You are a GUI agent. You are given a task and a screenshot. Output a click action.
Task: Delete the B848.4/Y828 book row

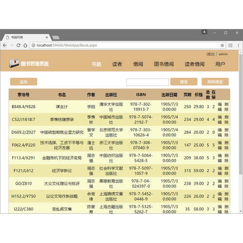click(226, 107)
